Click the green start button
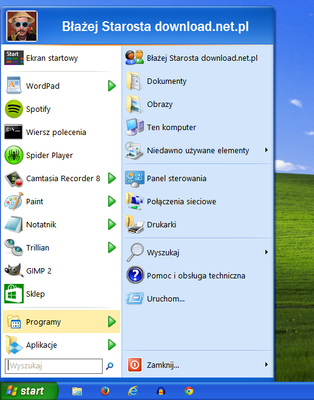 click(29, 391)
